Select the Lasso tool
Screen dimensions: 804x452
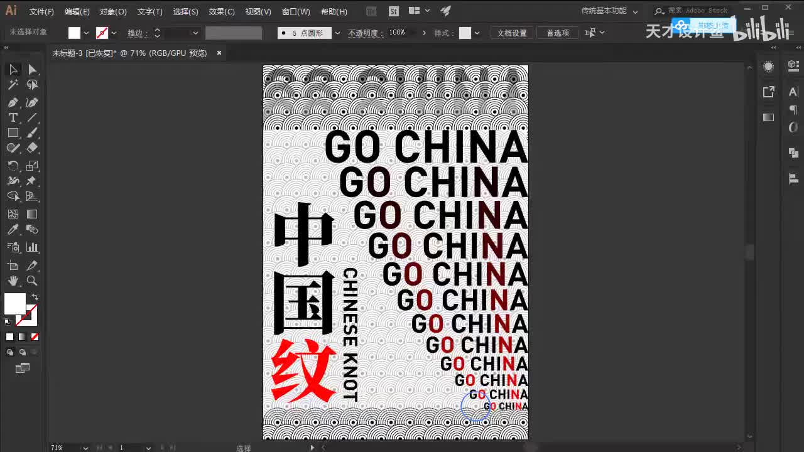[32, 85]
